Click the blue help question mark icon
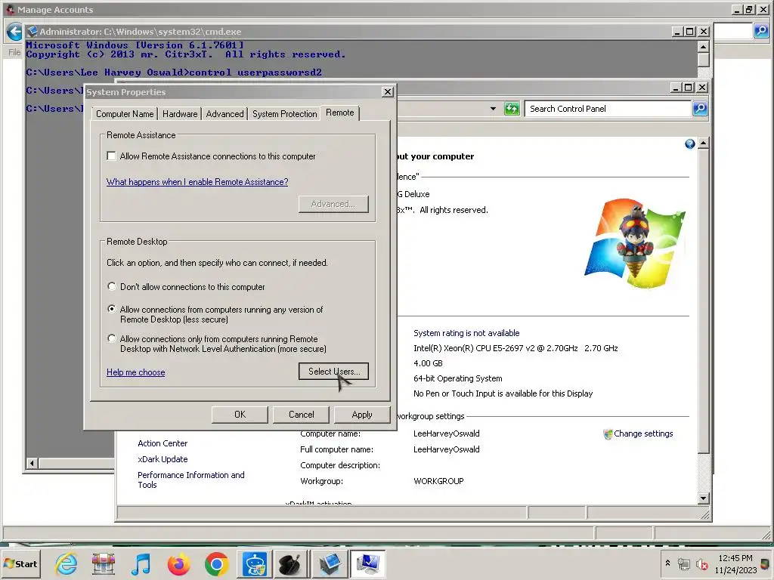 coord(689,143)
